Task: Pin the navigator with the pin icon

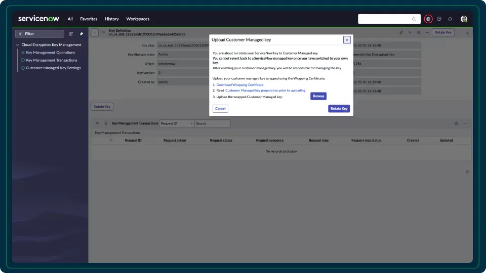Action: tap(81, 34)
